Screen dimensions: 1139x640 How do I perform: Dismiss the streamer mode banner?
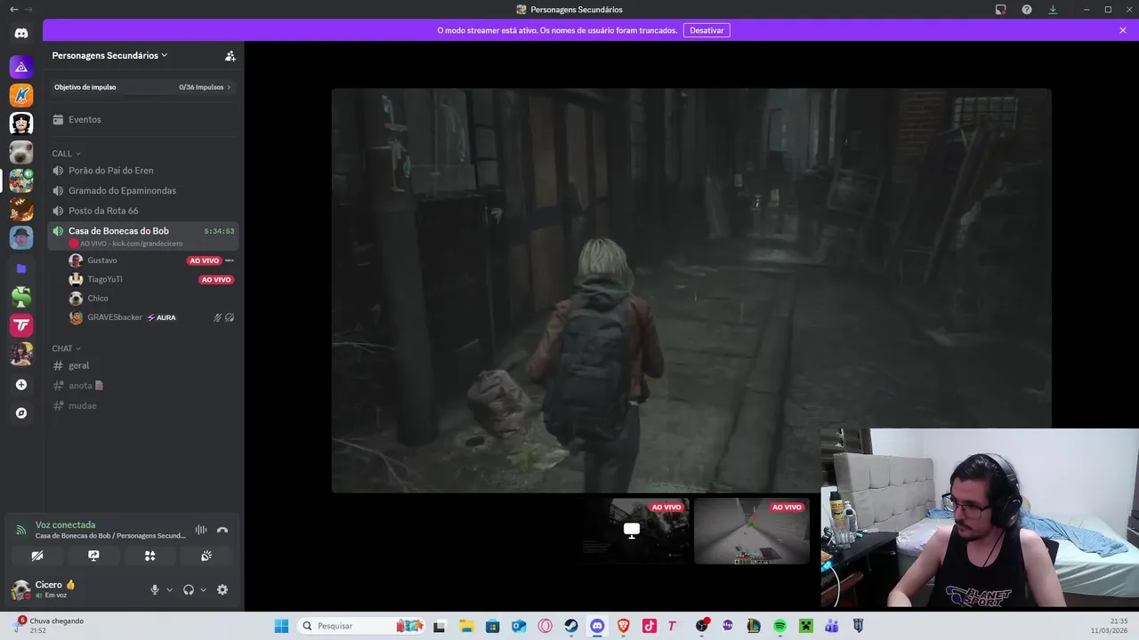tap(1123, 30)
